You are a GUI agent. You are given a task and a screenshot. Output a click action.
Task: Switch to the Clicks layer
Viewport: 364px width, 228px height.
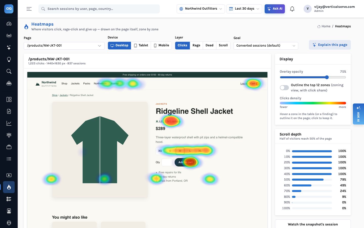point(183,45)
